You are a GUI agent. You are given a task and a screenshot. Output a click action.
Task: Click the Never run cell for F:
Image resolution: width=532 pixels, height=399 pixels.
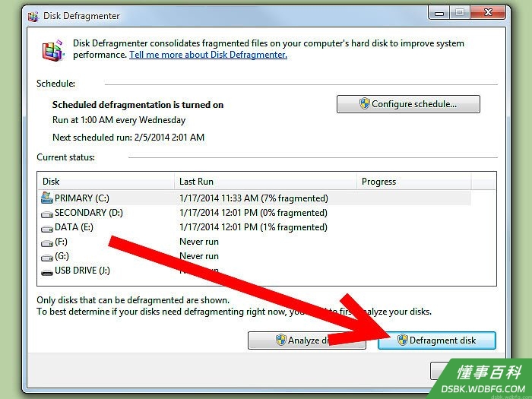click(x=199, y=242)
